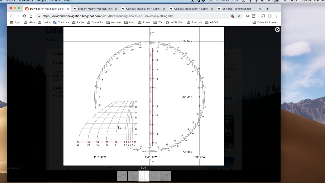Click the address bar URL

click(108, 16)
